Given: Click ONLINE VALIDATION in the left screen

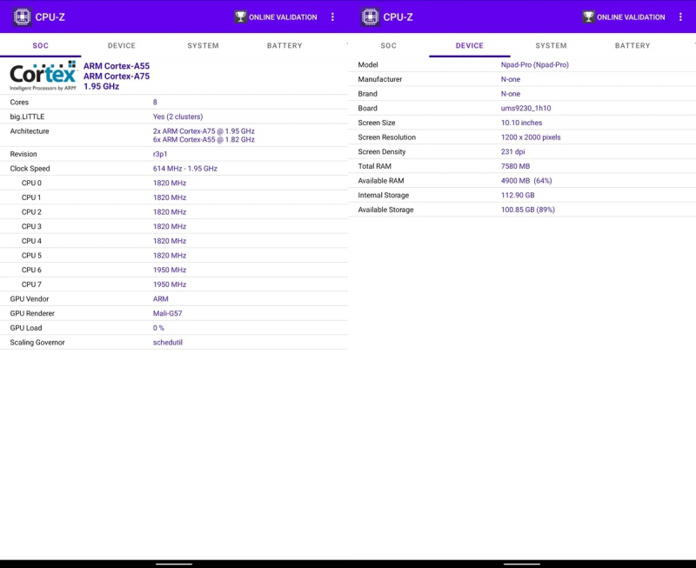Looking at the screenshot, I should click(x=283, y=17).
